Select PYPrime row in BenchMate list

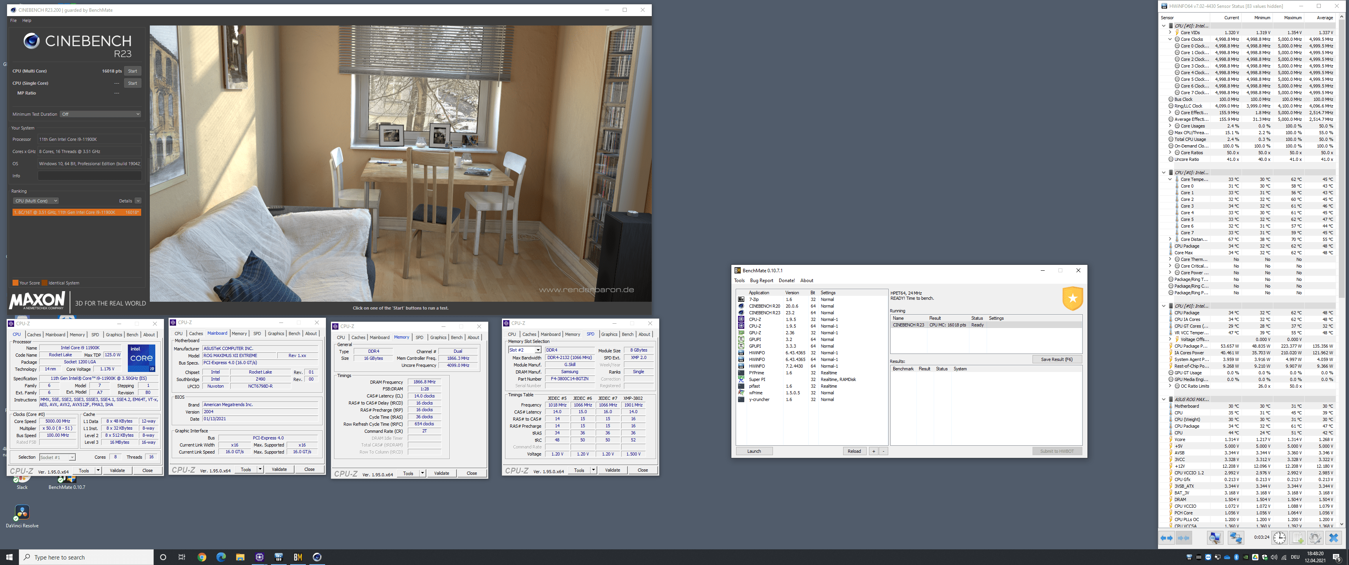(812, 373)
